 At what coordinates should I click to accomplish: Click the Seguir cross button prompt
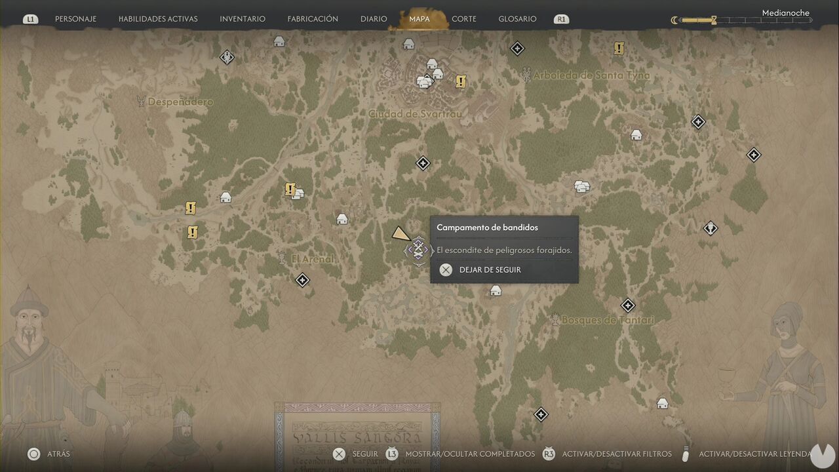coord(339,454)
